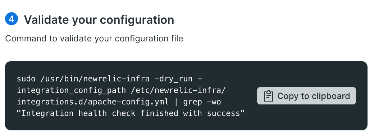This screenshot has width=374, height=139.
Task: Click the -wo flag after grep
Action: [x=214, y=102]
